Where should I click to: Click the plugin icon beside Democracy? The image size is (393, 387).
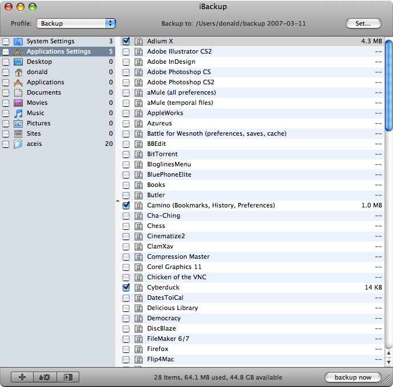pos(139,319)
